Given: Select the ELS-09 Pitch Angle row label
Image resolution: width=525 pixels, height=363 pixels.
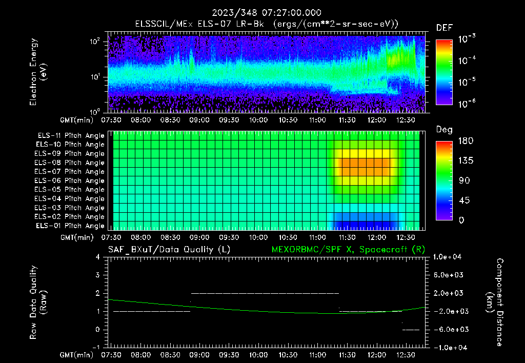Looking at the screenshot, I should 70,154.
